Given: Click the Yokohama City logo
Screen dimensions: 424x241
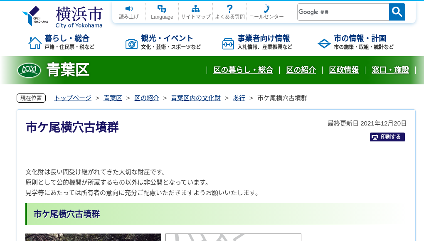Looking at the screenshot, I should point(62,16).
